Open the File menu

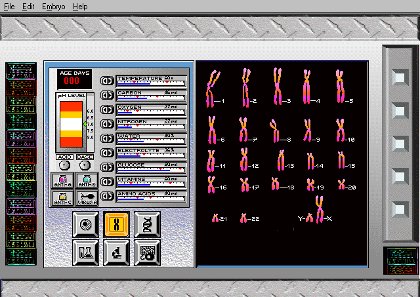click(x=10, y=6)
